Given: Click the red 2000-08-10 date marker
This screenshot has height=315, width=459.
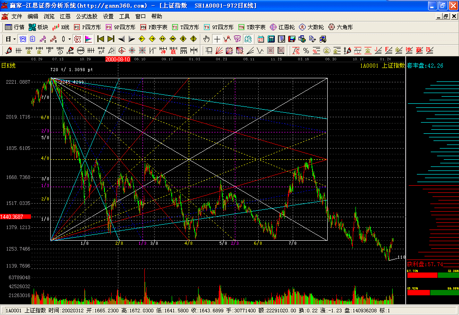Looking at the screenshot, I should (118, 59).
